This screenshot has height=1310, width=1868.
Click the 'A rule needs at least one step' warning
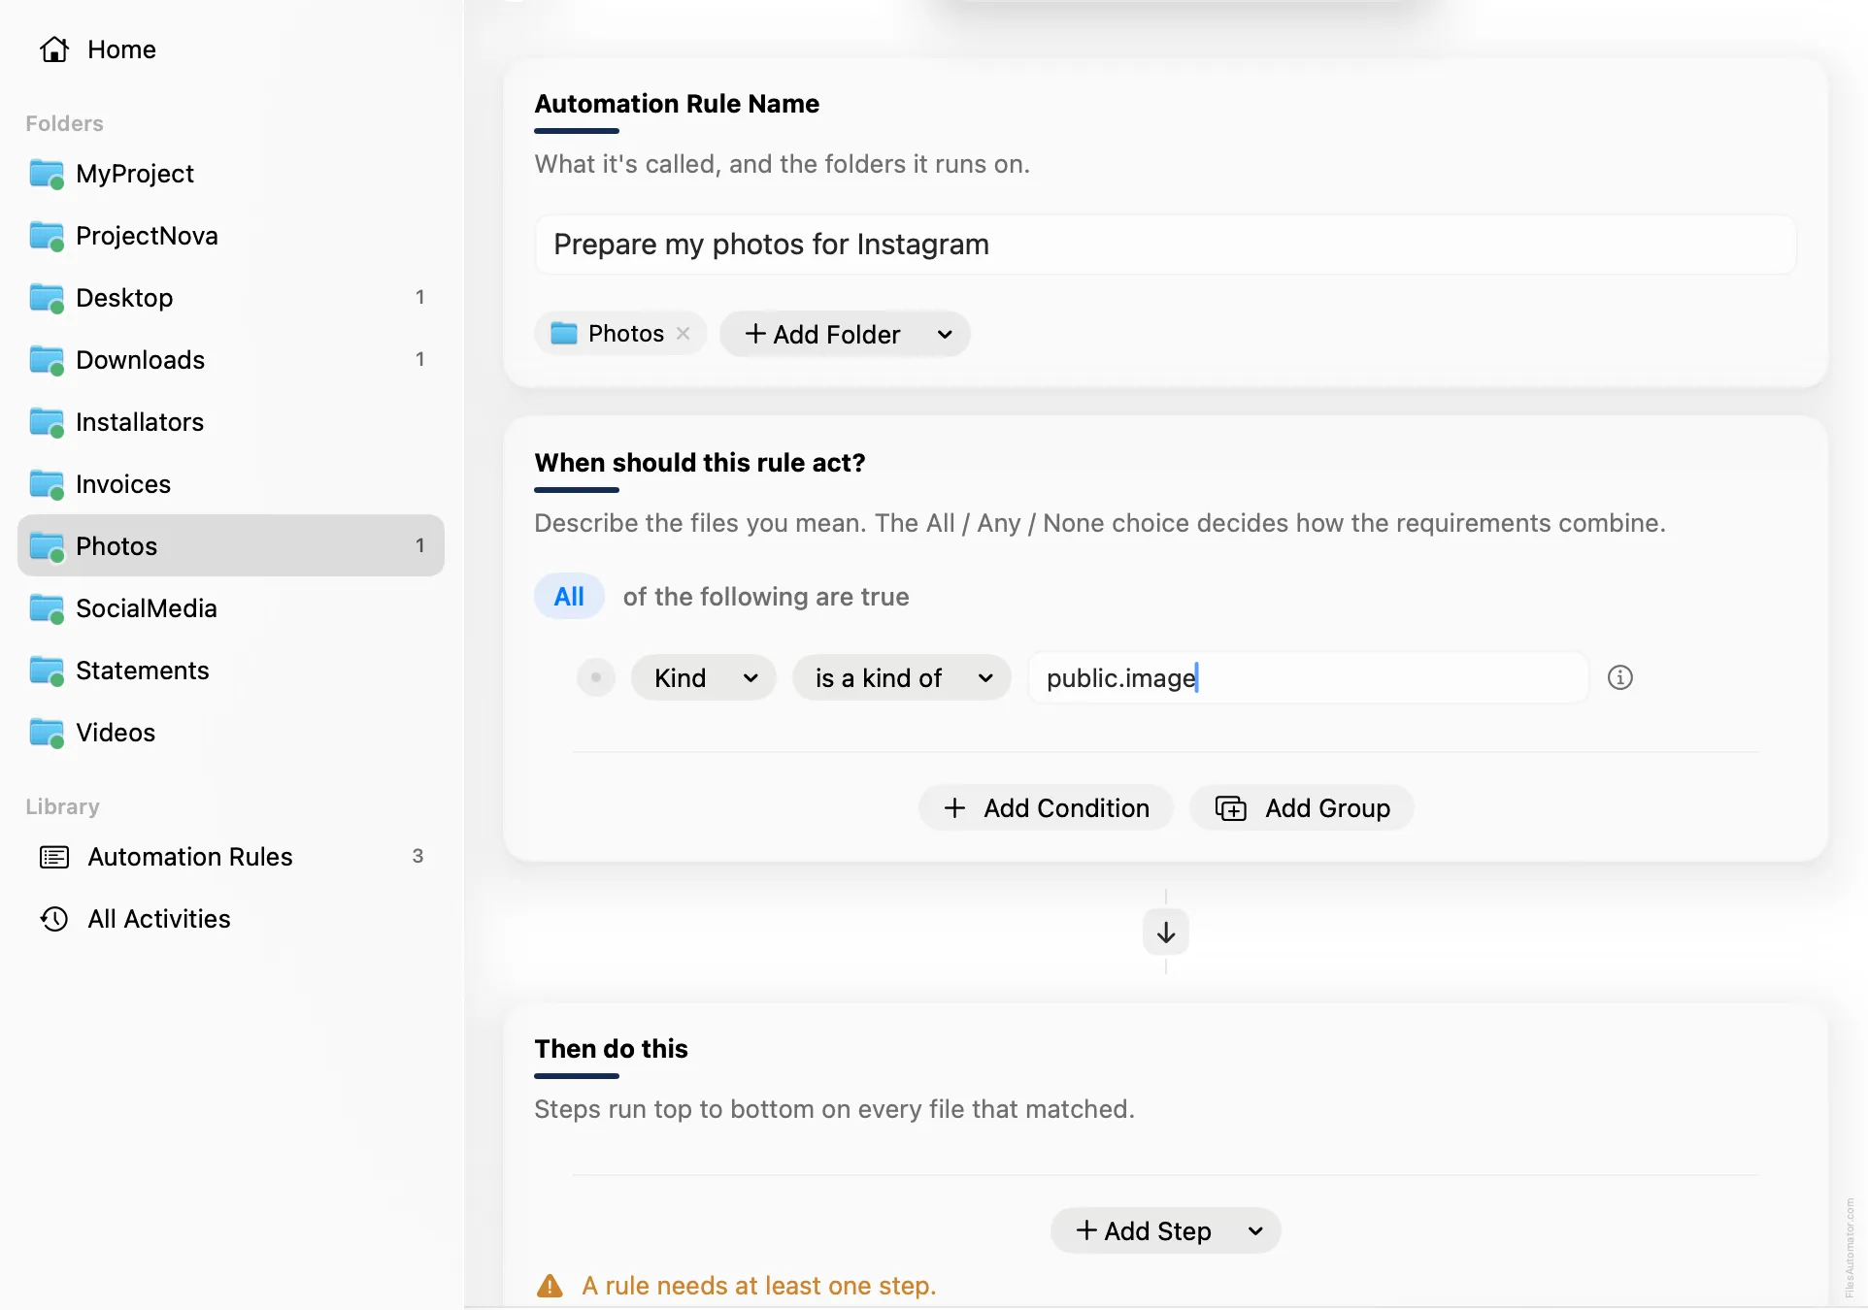(758, 1286)
